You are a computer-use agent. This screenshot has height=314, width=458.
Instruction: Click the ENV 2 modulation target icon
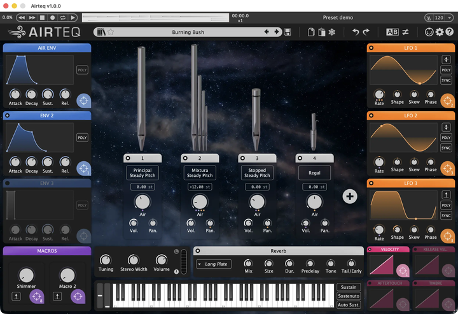[x=83, y=168]
